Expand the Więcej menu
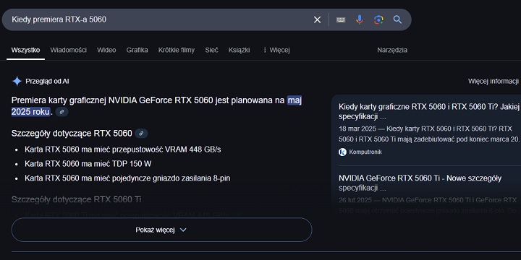This screenshot has width=521, height=260. click(276, 50)
